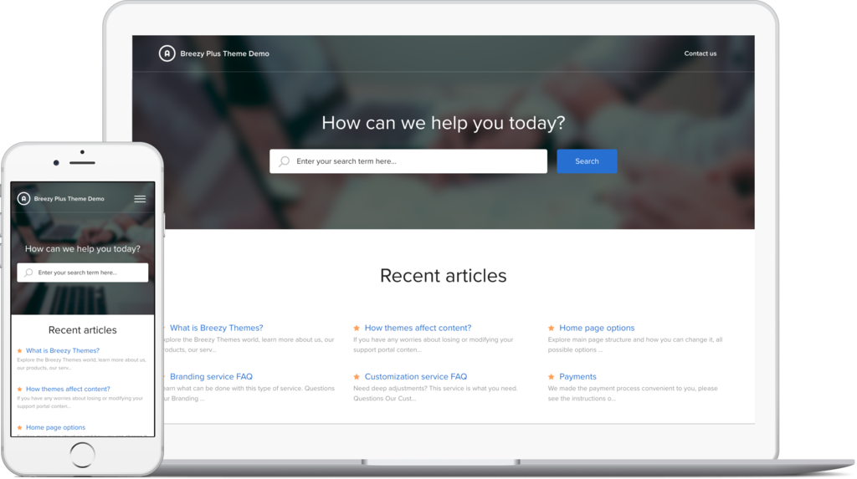
Task: Click magnifier icon in phone search
Action: (x=28, y=273)
